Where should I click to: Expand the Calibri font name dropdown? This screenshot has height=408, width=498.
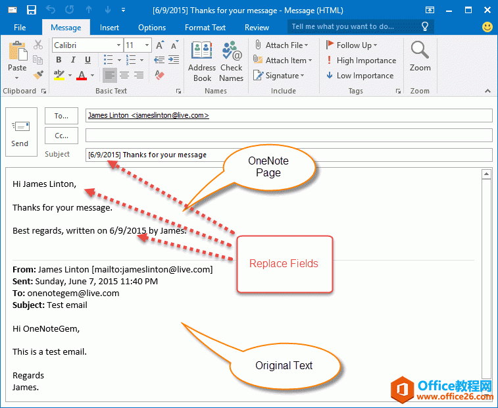pos(118,45)
